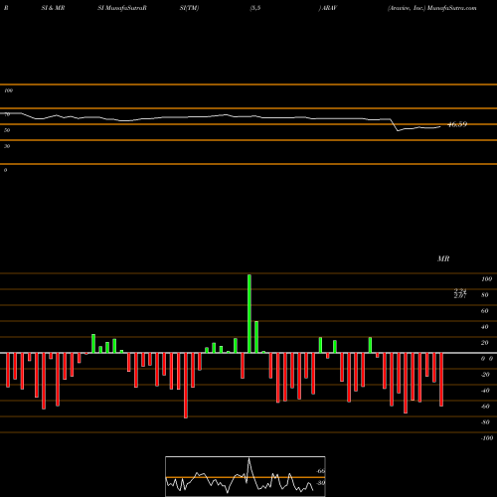The height and width of the screenshot is (497, 497).
Task: Click the sharp drop on the RSI line
Action: [395, 125]
